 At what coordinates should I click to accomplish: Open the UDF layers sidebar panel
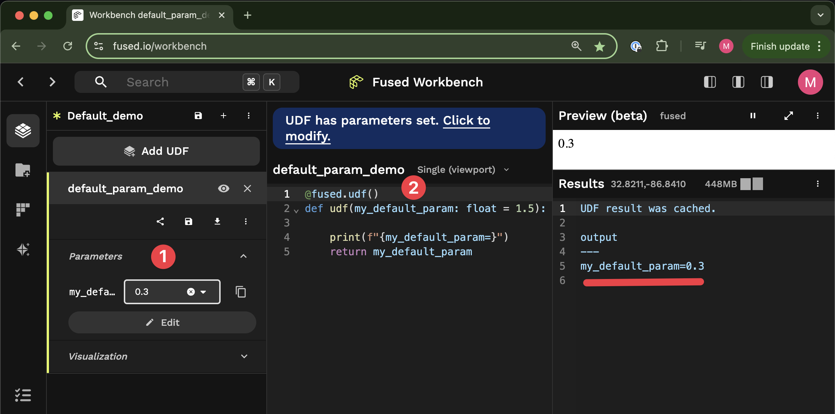click(x=23, y=130)
